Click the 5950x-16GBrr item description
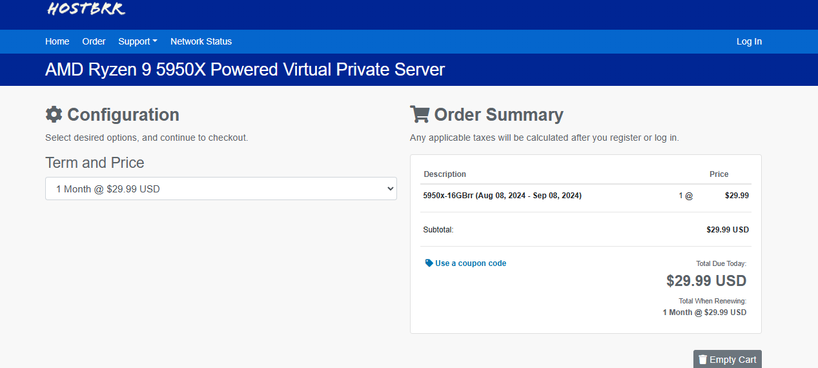Screen dimensions: 818x368 pos(502,195)
